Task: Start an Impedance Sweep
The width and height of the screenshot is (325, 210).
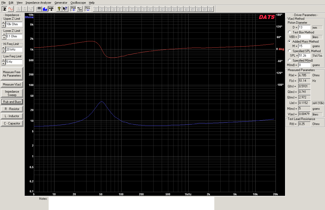Action: pyautogui.click(x=12, y=93)
